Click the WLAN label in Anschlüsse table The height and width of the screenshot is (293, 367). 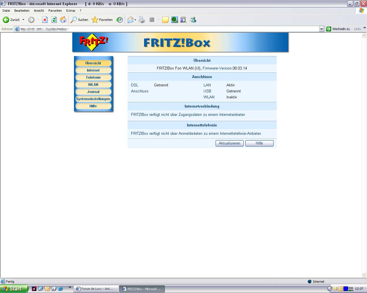click(209, 97)
